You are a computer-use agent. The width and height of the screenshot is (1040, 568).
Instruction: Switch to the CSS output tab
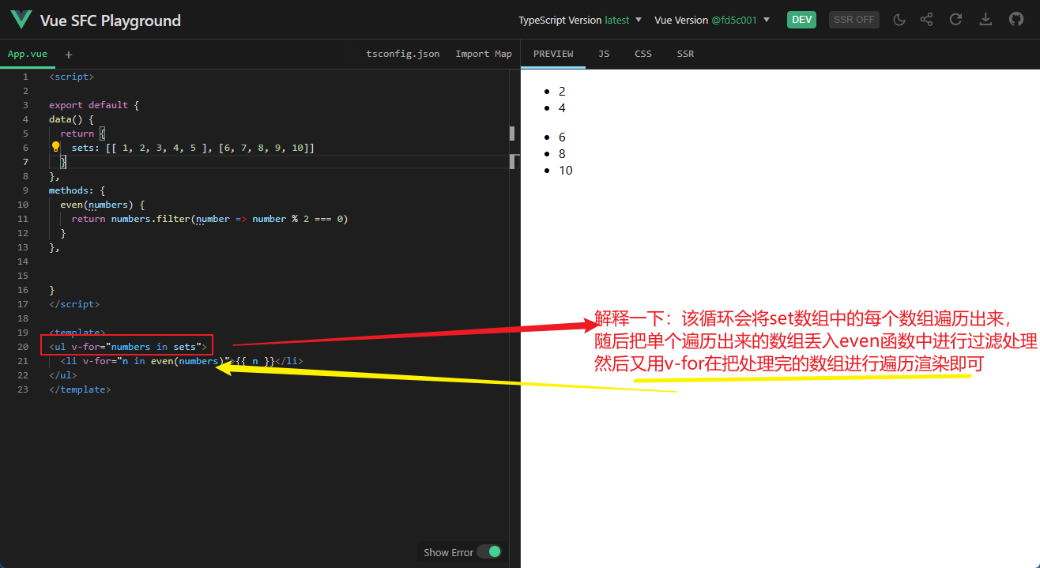[643, 54]
